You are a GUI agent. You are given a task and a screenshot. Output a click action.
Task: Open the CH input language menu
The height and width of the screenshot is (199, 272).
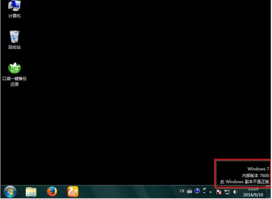click(x=182, y=191)
